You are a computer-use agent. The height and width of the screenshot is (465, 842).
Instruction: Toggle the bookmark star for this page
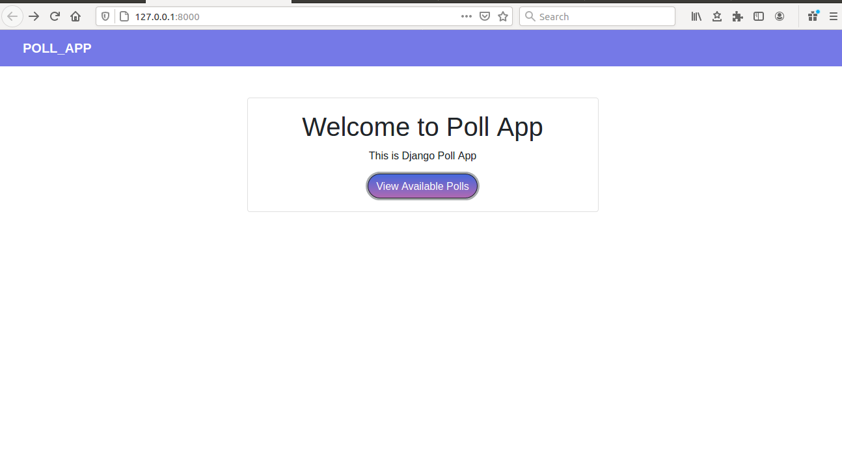503,16
